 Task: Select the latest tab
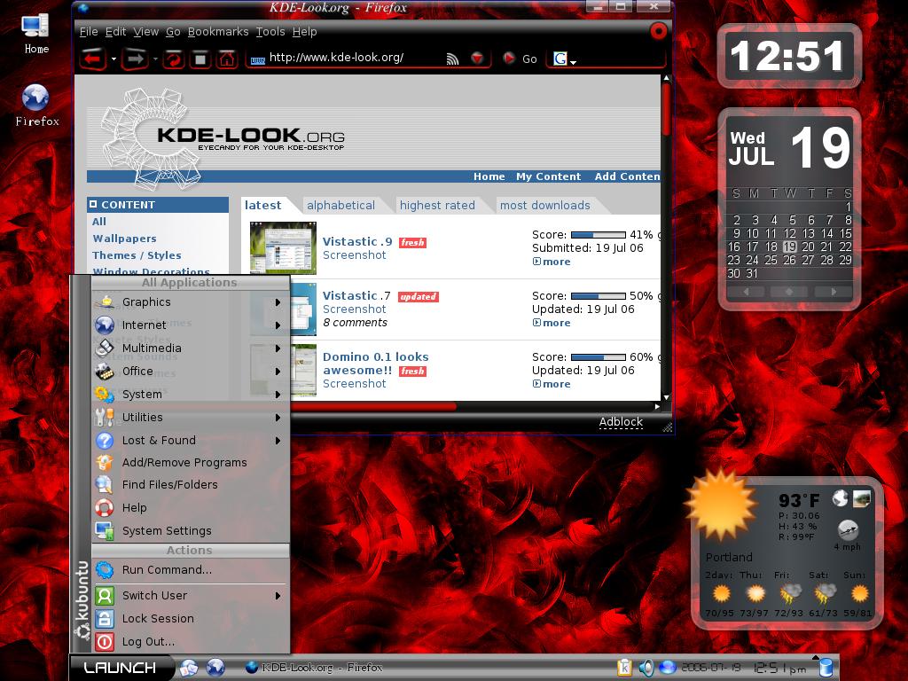(x=262, y=205)
